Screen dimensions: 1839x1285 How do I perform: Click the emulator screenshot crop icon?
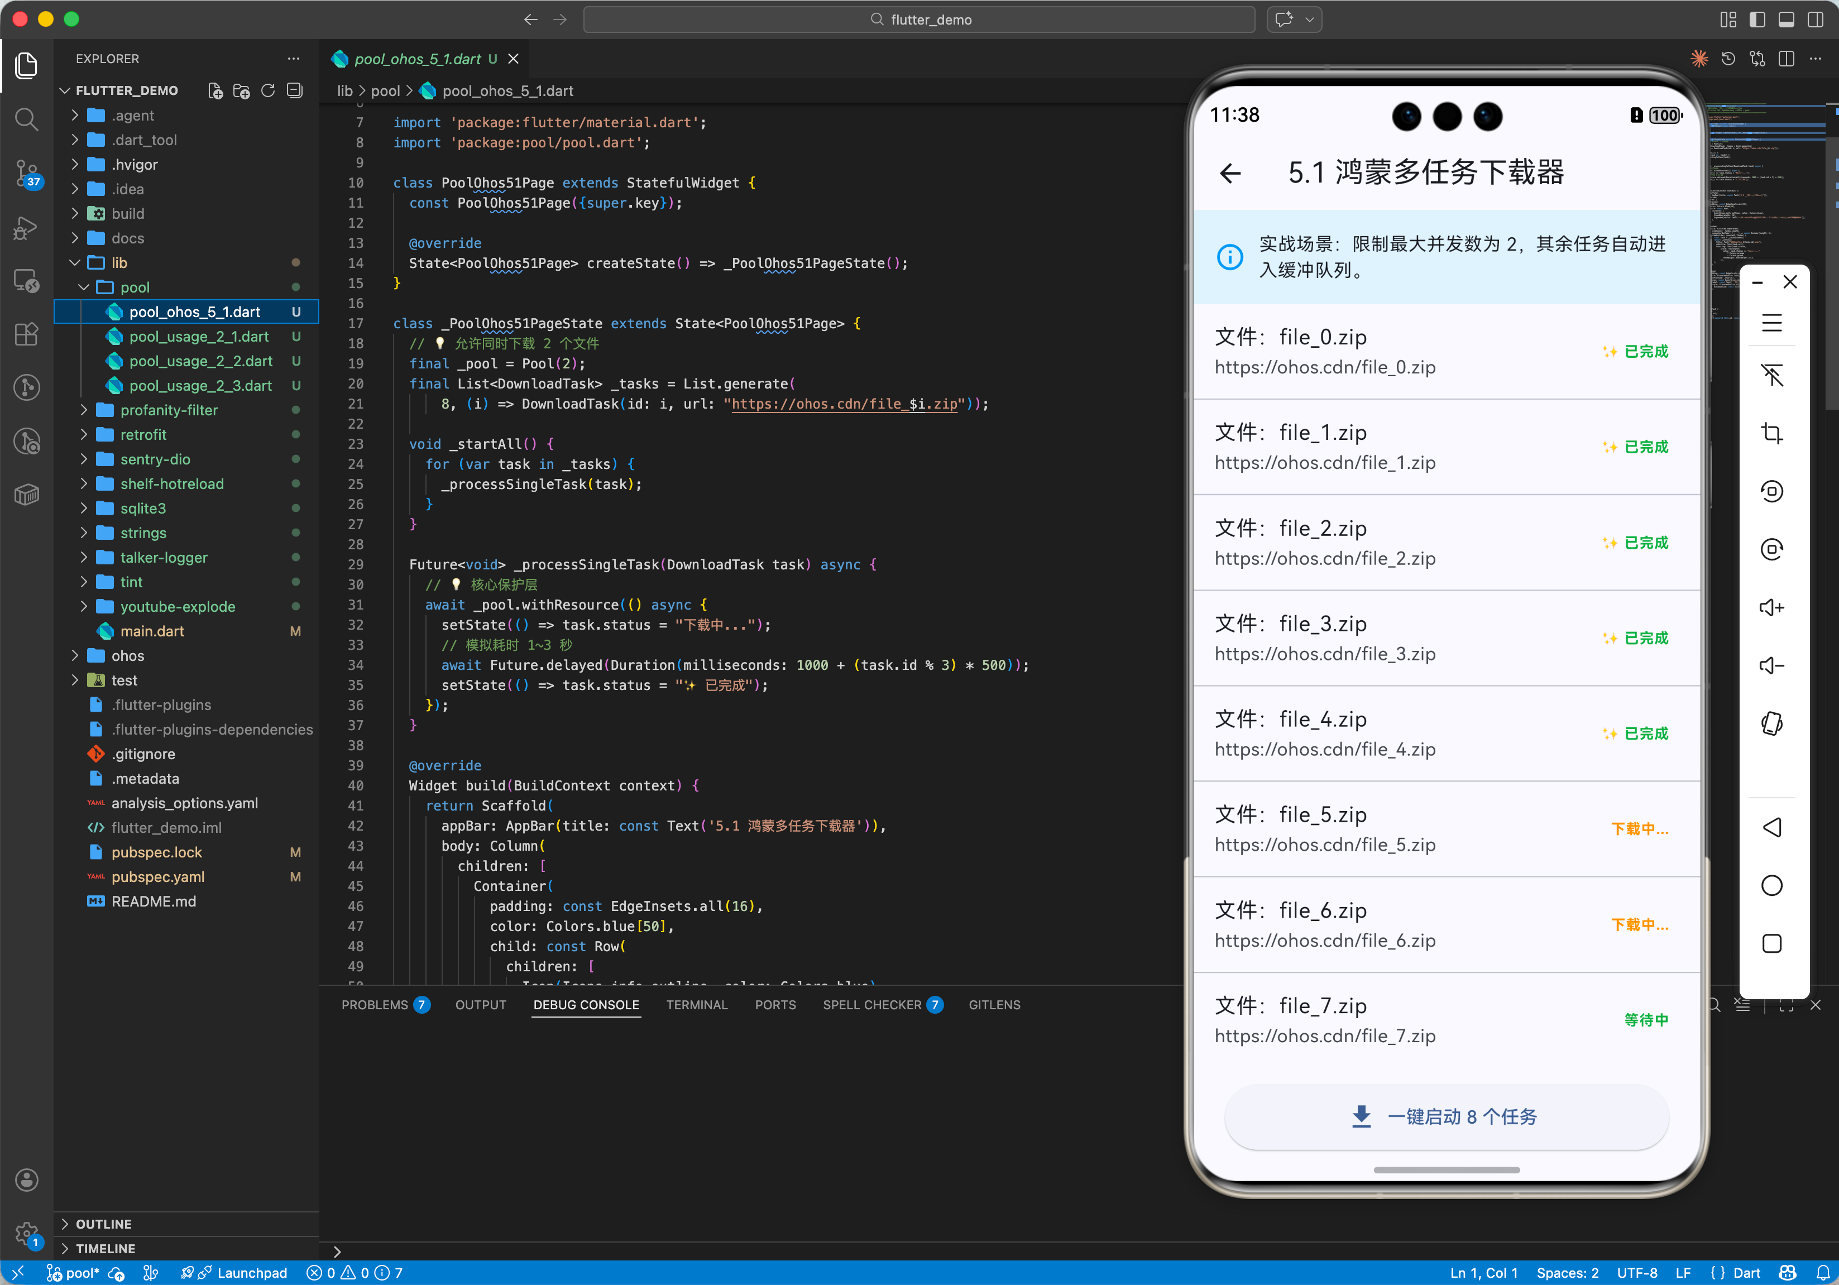click(x=1771, y=433)
